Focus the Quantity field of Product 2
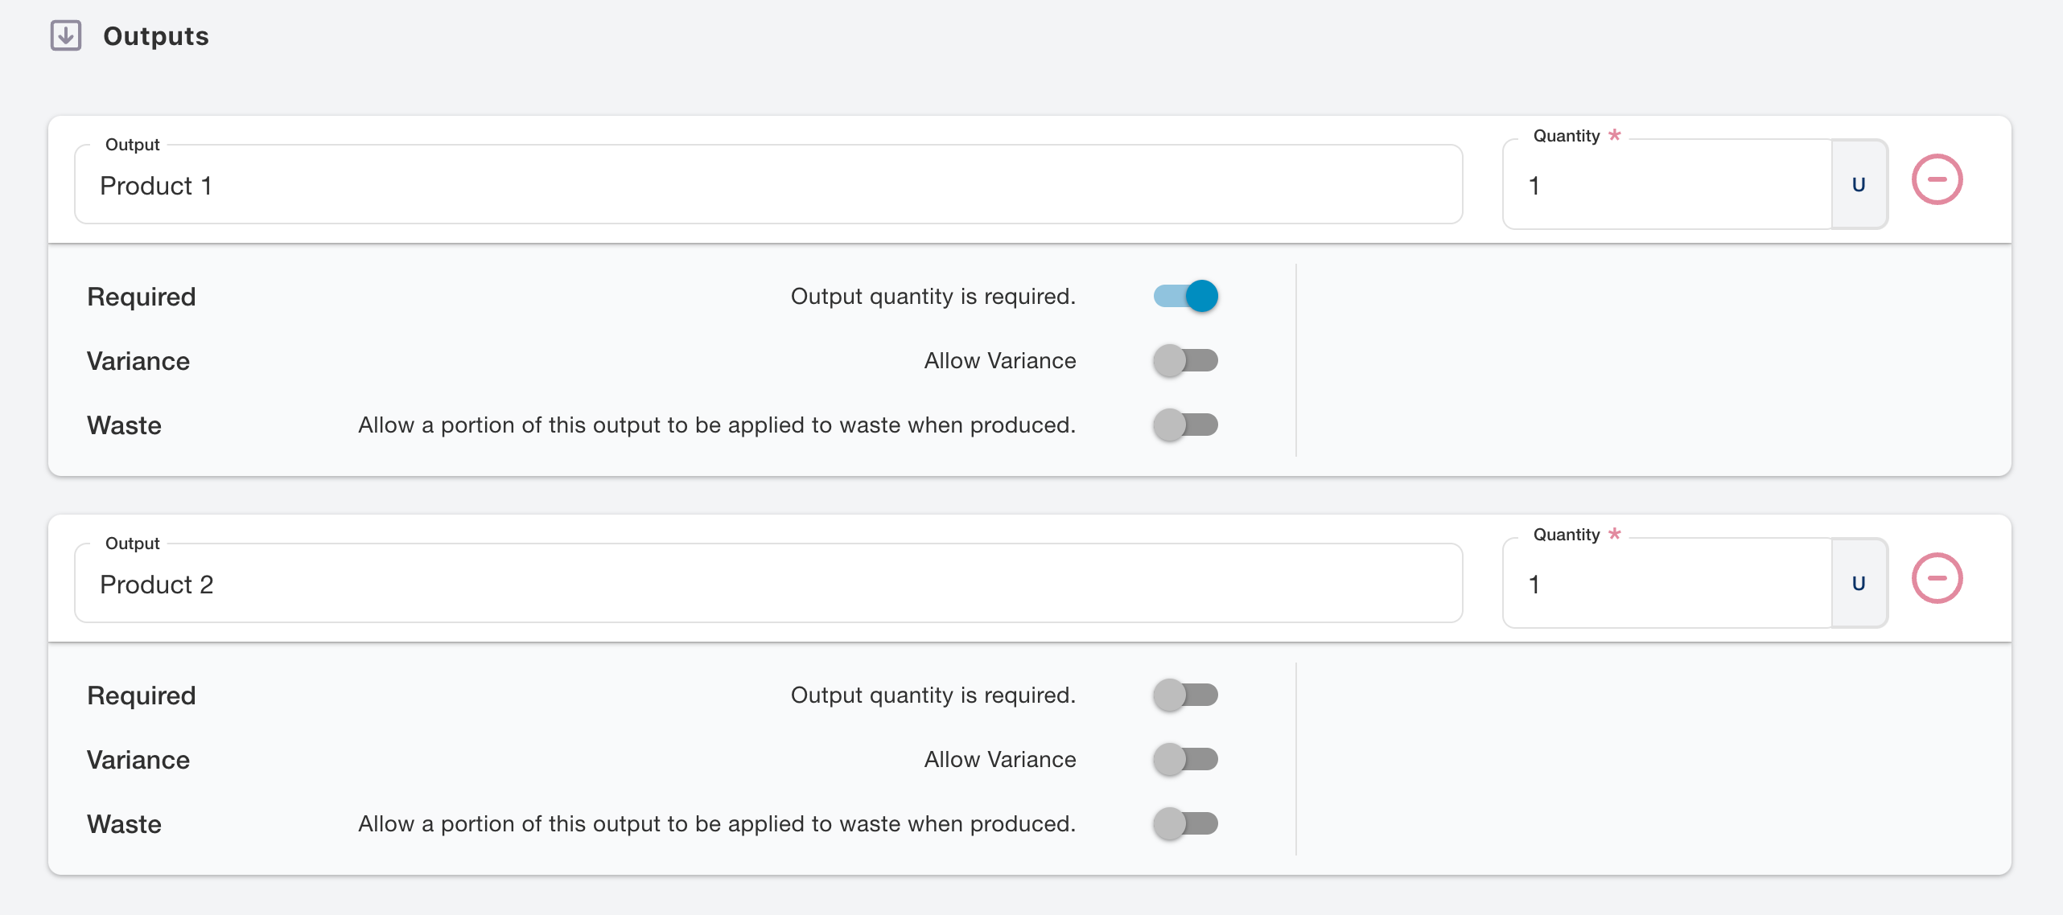Image resolution: width=2063 pixels, height=915 pixels. click(x=1666, y=585)
